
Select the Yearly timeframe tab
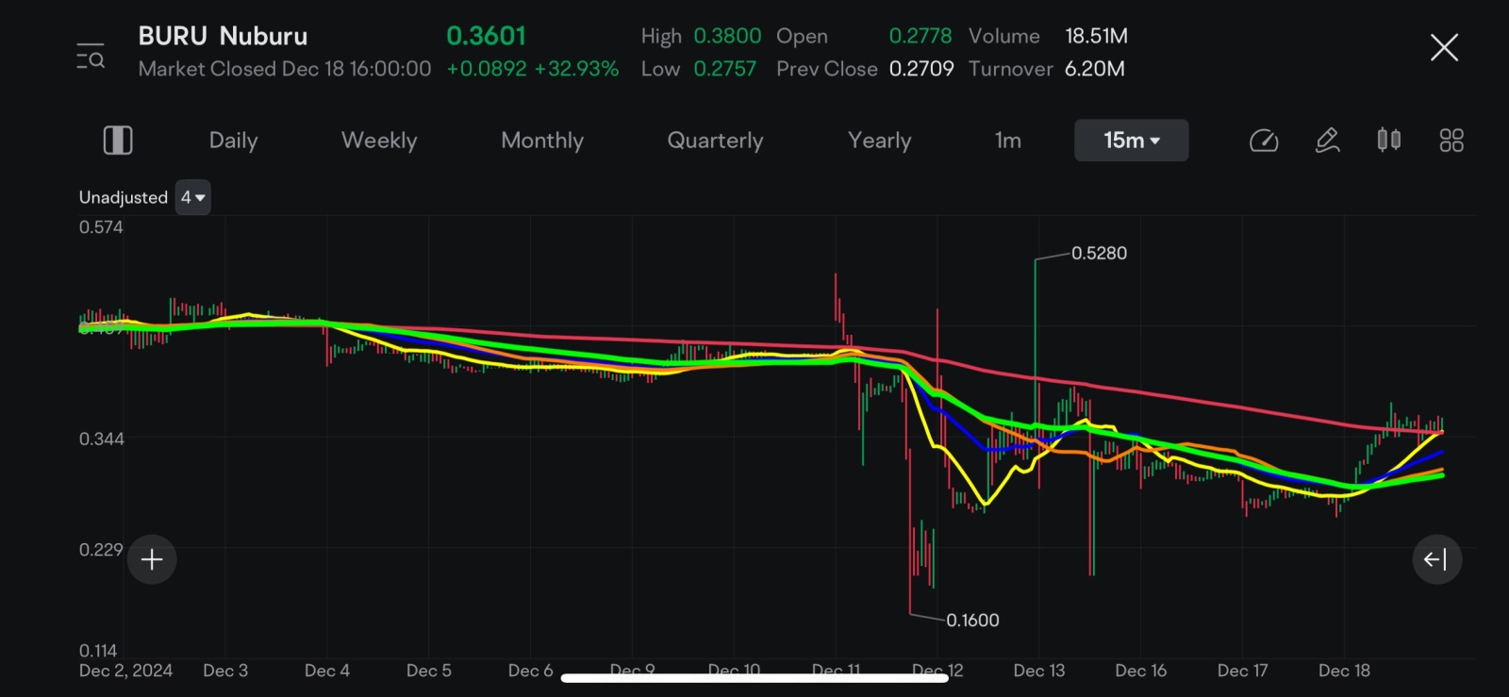point(879,141)
